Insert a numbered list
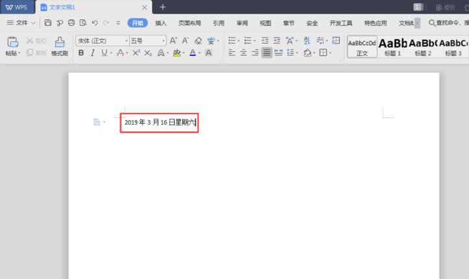The image size is (469, 279). coord(247,40)
